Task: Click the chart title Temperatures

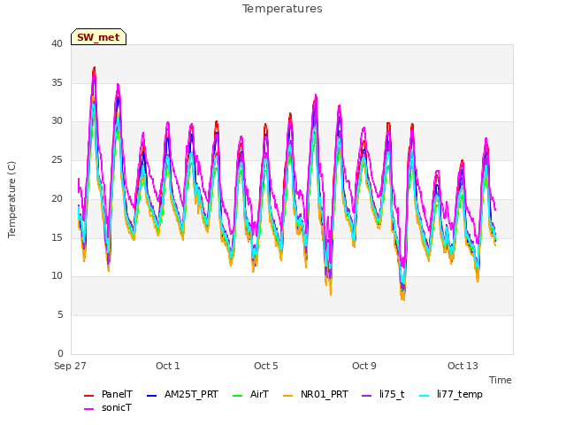Action: click(282, 9)
